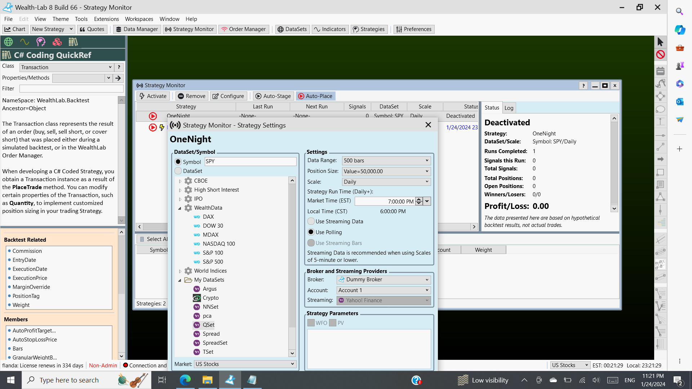Open Windows Start menu

pos(11,380)
